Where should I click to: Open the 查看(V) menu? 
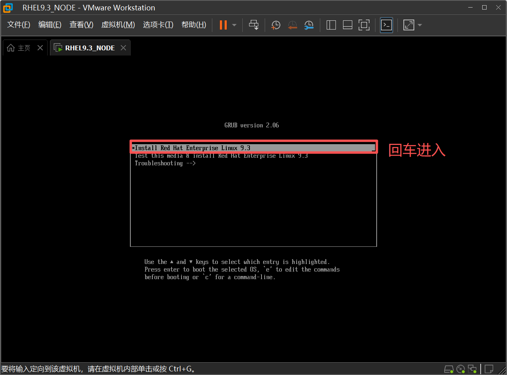coord(82,25)
